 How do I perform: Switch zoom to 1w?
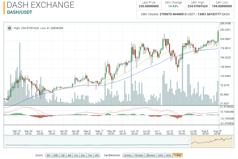tap(76, 155)
